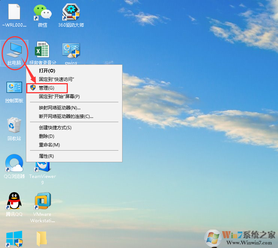This screenshot has width=278, height=248.
Task: Select 重命名(M) menu option
Action: [74, 145]
